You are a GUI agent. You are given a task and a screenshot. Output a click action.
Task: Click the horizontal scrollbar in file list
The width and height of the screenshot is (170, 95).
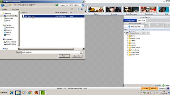tap(48, 49)
